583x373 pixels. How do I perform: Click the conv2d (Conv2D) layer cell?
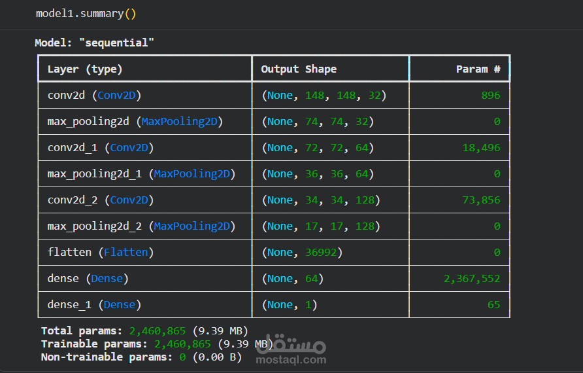point(94,96)
